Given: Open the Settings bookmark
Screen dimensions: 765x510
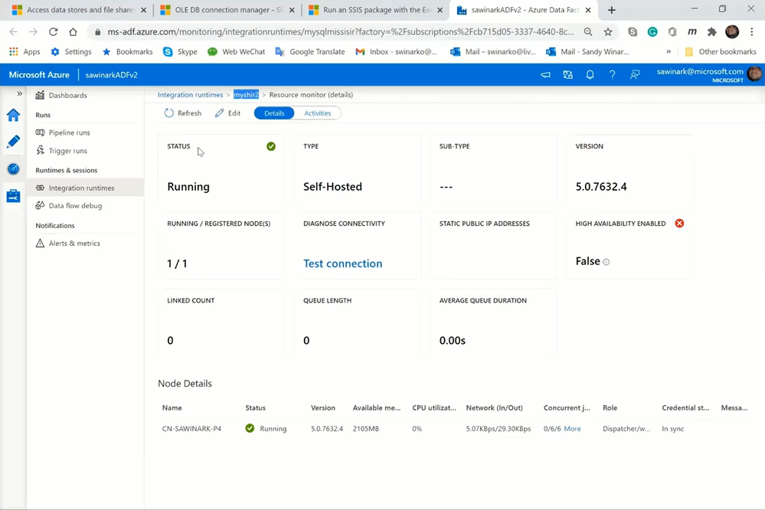Looking at the screenshot, I should [x=71, y=52].
